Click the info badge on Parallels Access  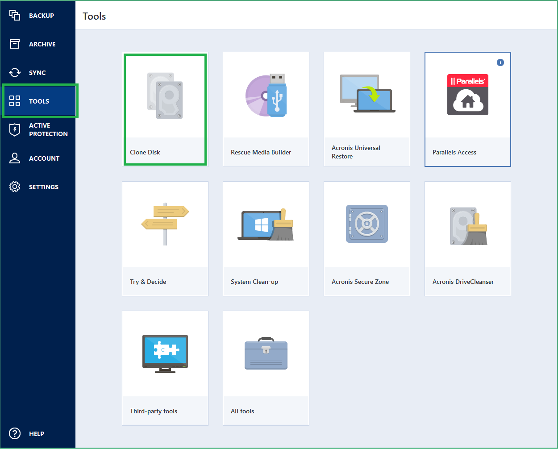(x=500, y=62)
